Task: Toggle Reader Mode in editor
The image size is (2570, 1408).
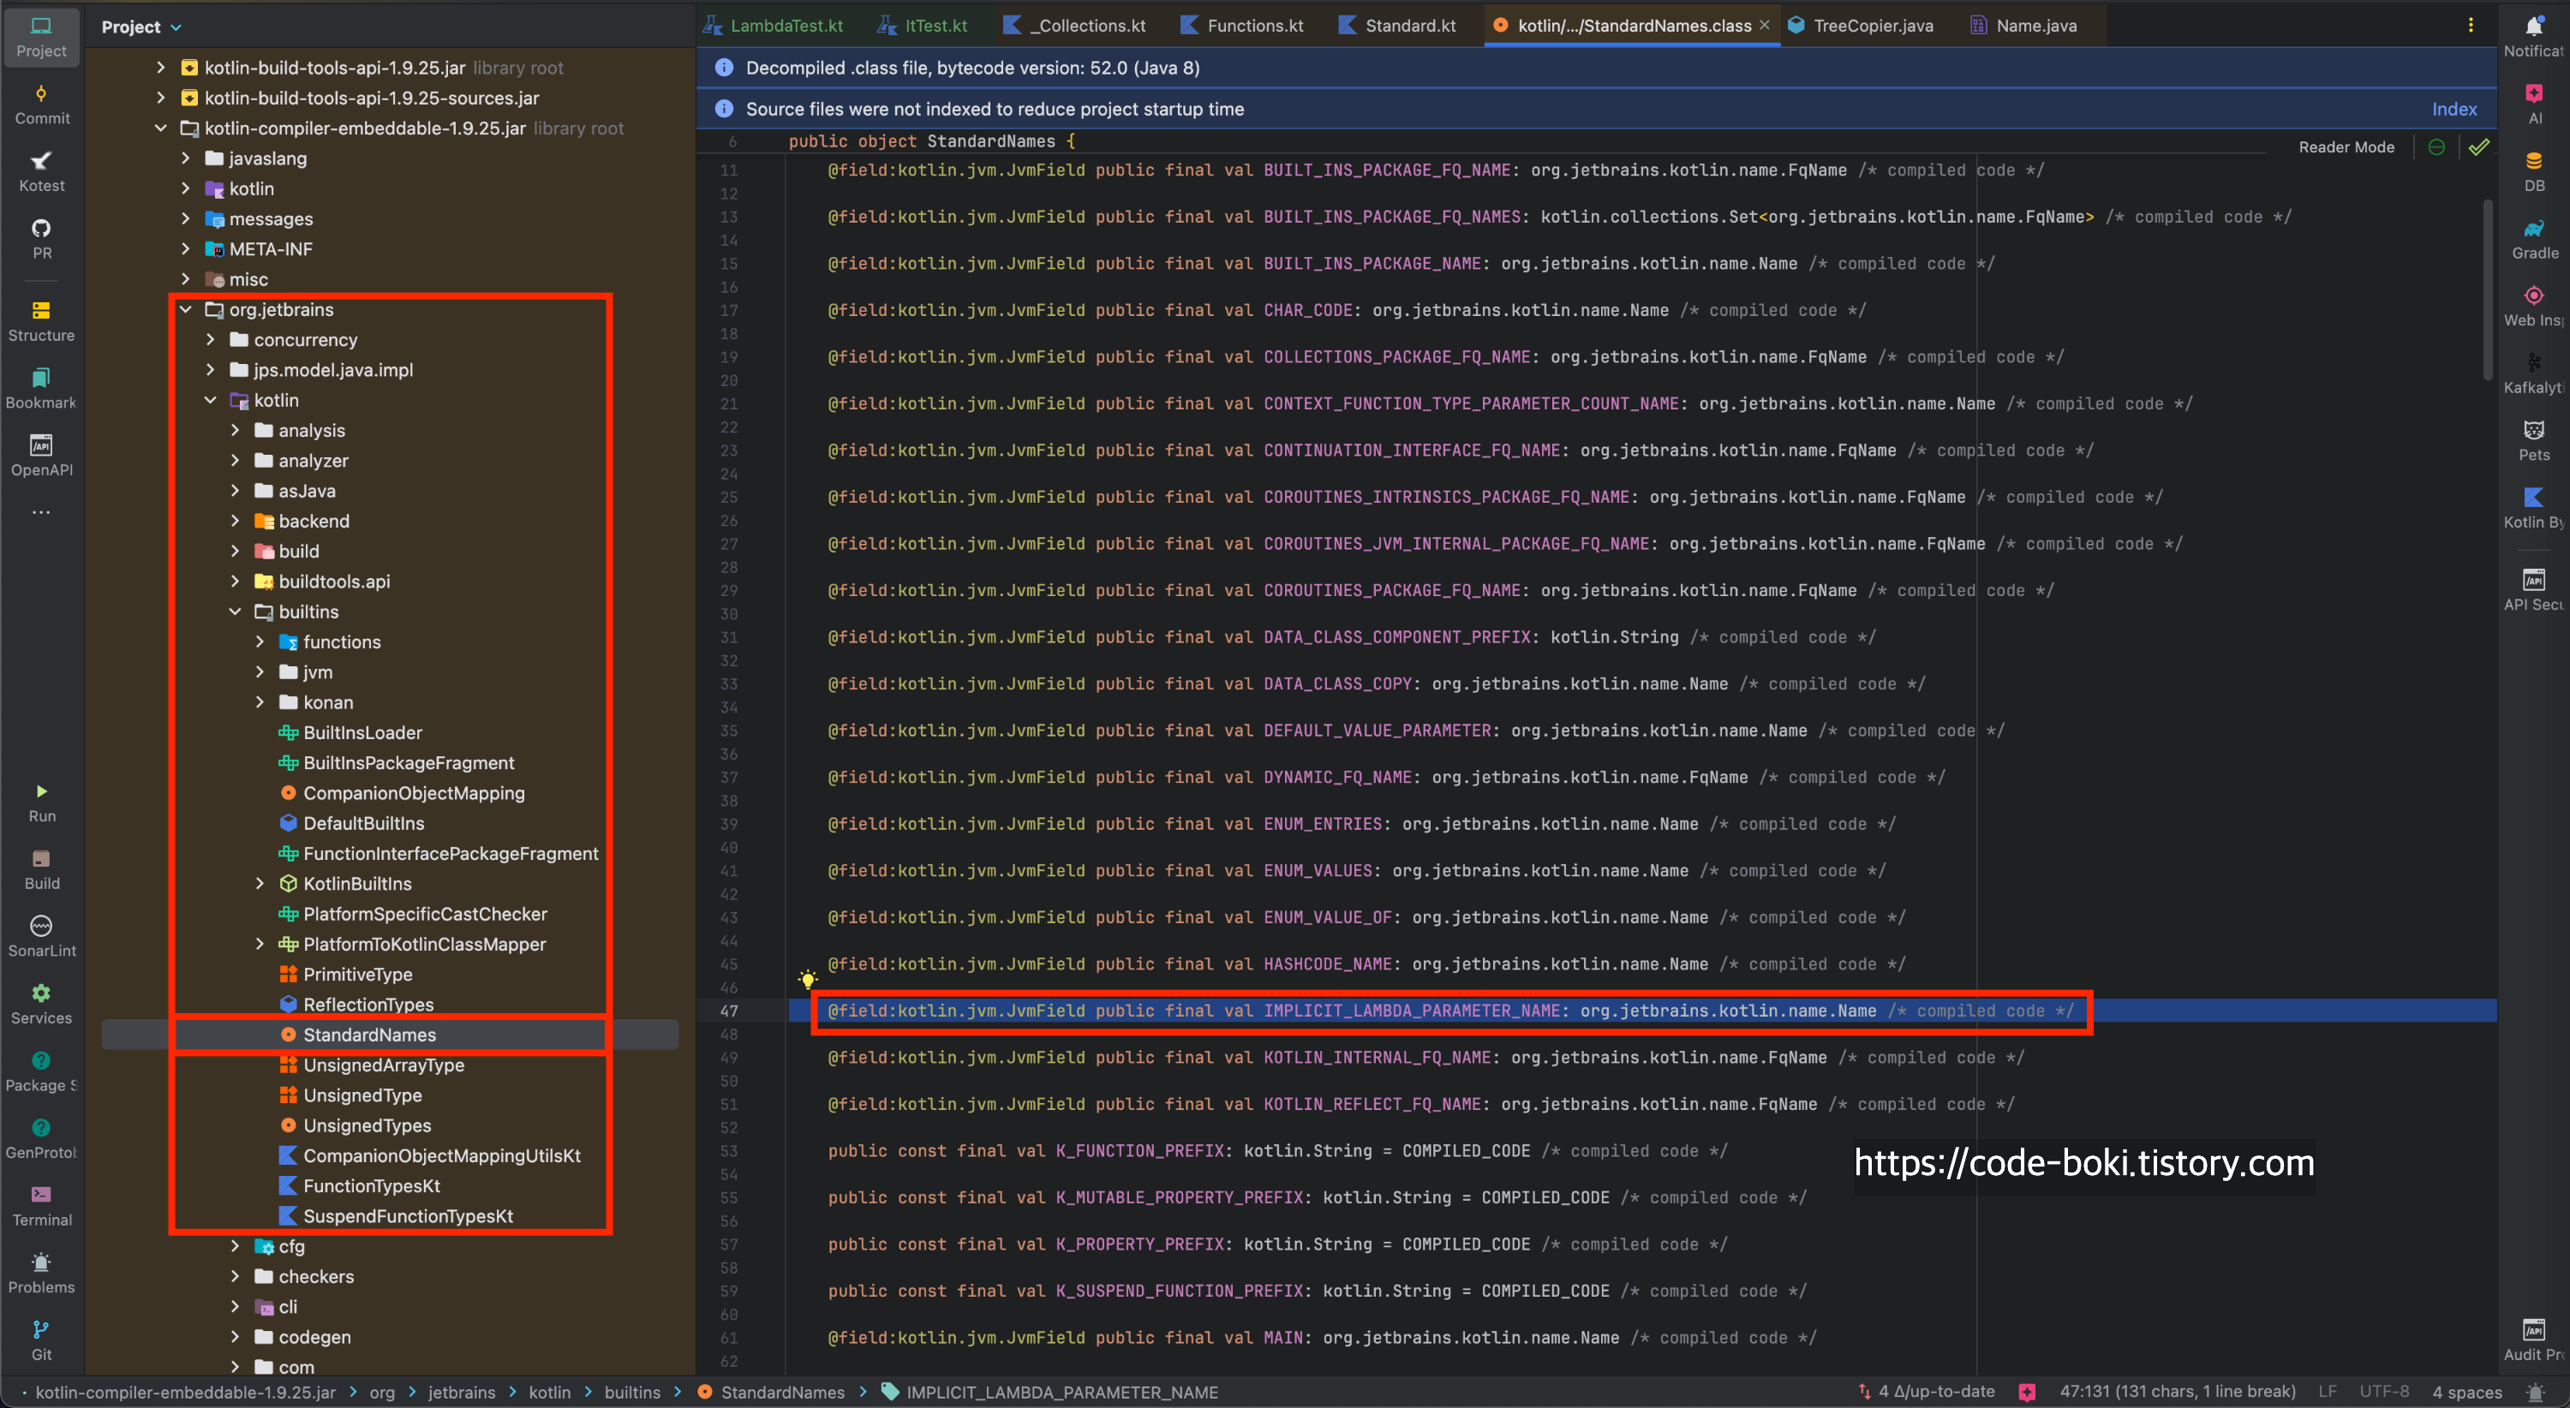Action: (2346, 146)
